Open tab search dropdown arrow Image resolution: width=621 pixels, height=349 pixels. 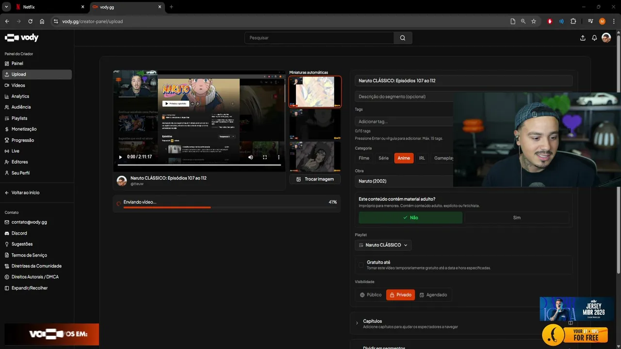click(x=6, y=7)
